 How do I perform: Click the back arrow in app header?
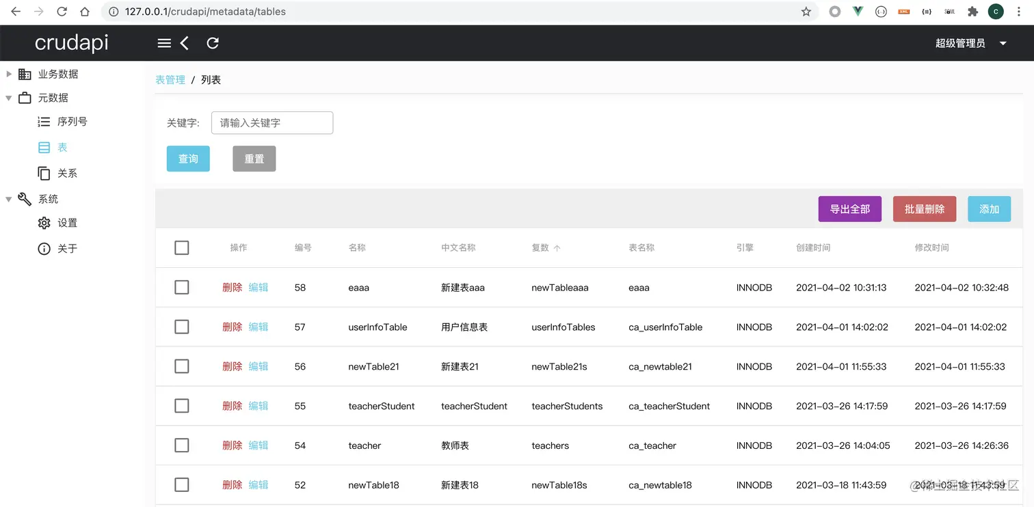(x=184, y=43)
